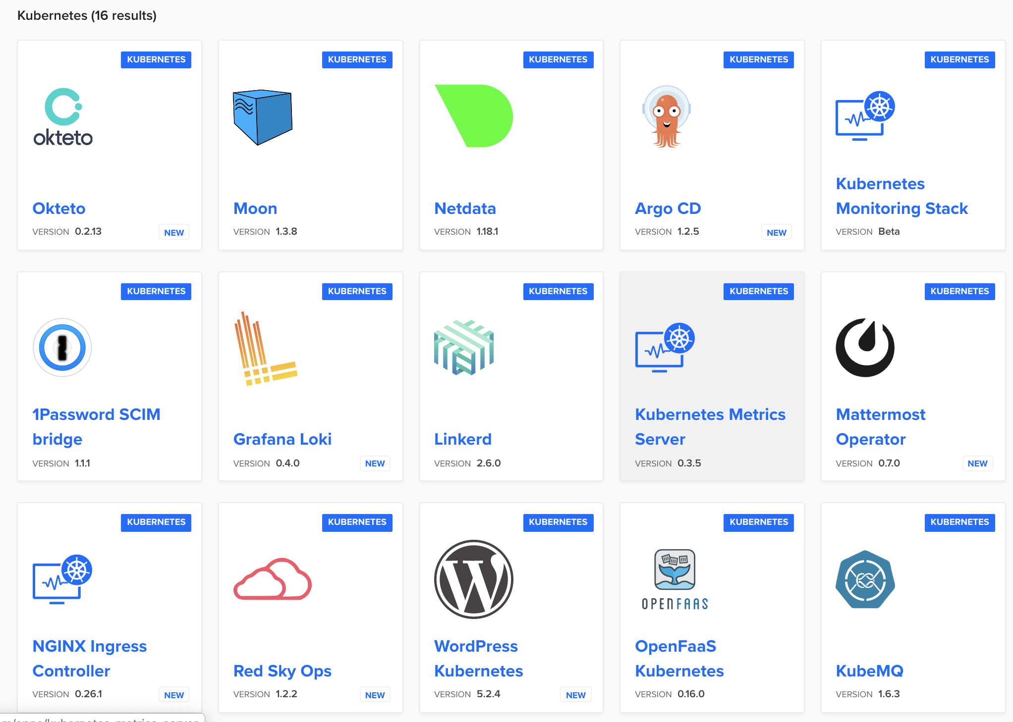Click version 0.16.0 on OpenFaaS card

691,694
